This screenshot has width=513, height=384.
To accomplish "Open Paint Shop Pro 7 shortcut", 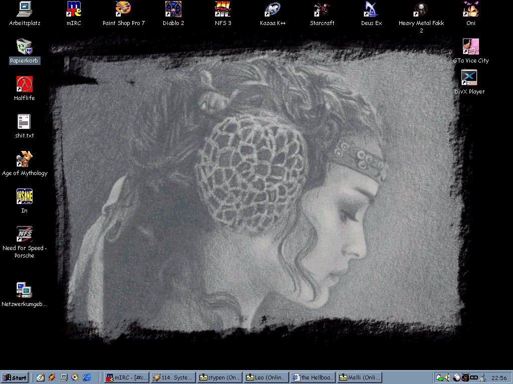I will (x=124, y=13).
